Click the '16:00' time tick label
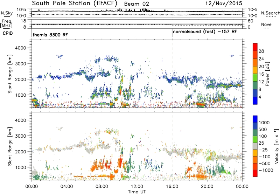Viewport: 280px width, 194px height. 172,187
